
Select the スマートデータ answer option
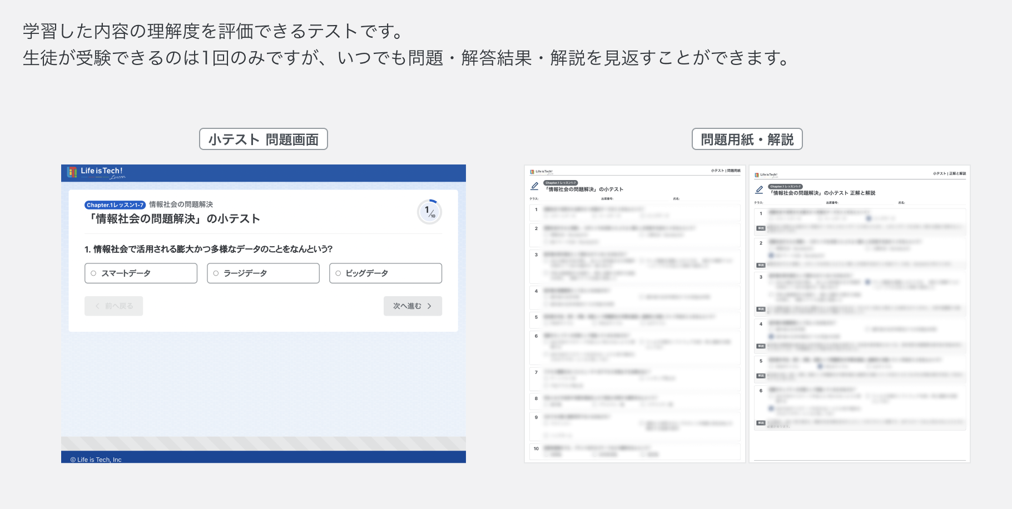[x=141, y=273]
